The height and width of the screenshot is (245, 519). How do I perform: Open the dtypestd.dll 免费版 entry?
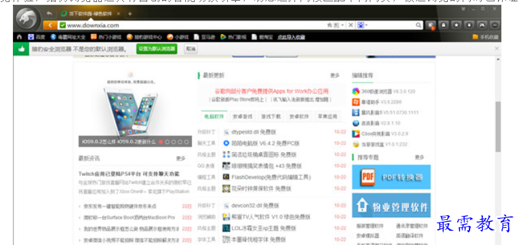point(254,132)
